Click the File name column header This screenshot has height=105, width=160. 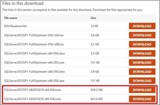point(11,18)
